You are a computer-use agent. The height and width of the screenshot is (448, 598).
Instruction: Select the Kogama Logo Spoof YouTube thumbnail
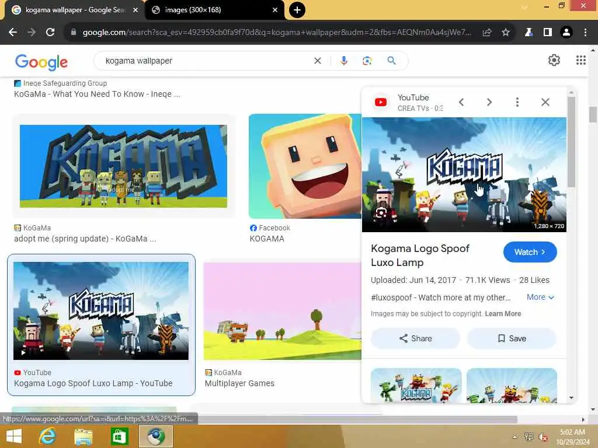click(x=100, y=311)
